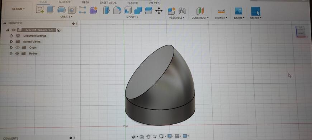Click the Look At navigation icon
This screenshot has height=140, width=312.
click(142, 136)
